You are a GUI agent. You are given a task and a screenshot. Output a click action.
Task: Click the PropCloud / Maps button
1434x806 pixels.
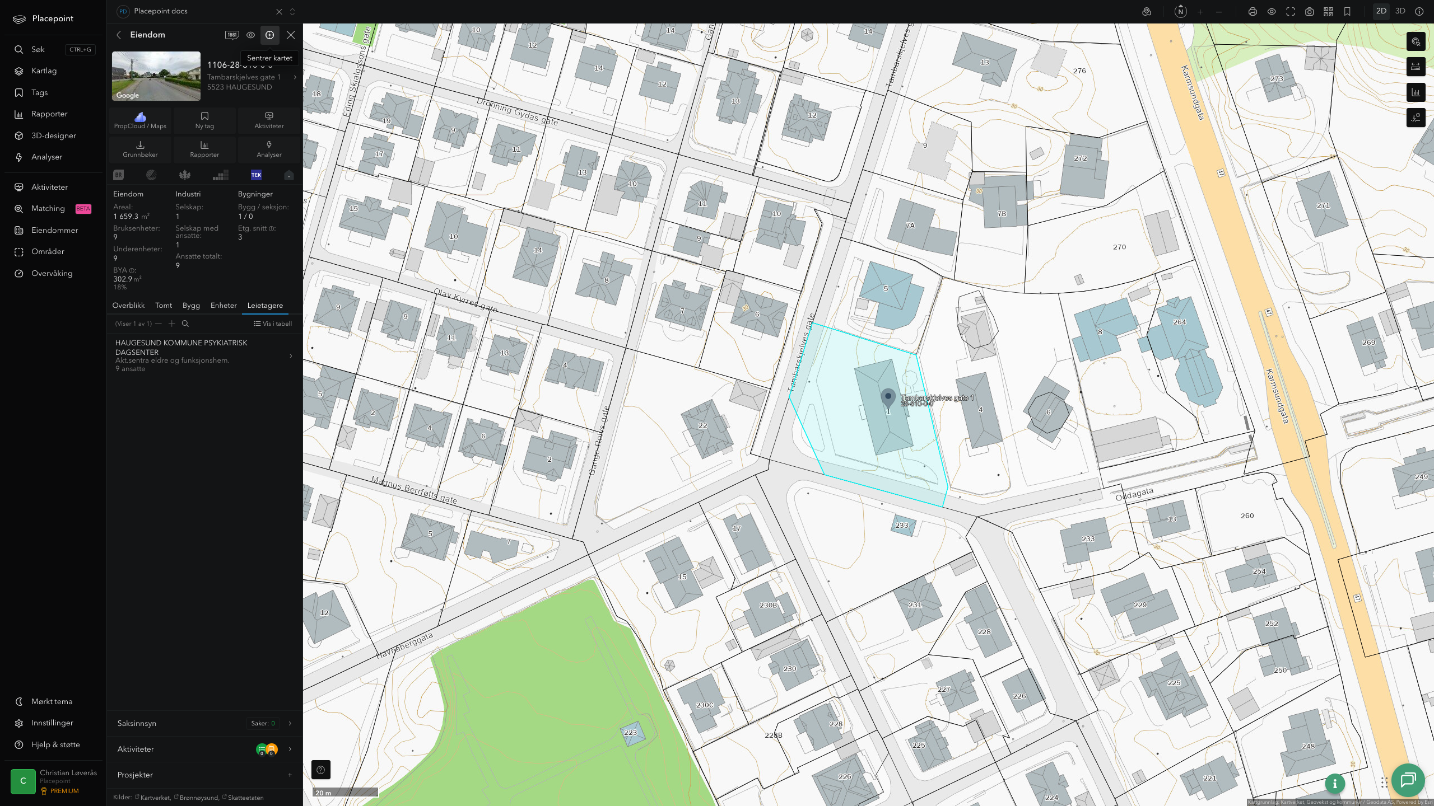pyautogui.click(x=140, y=120)
